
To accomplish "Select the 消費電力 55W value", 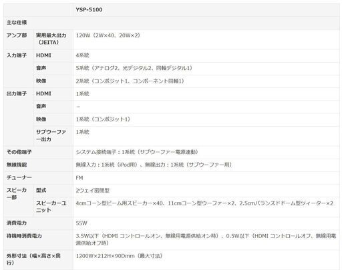I will (x=81, y=223).
